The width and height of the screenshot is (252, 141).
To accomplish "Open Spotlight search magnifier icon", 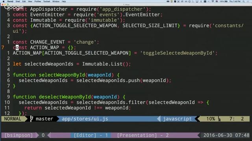I will click(x=244, y=2).
